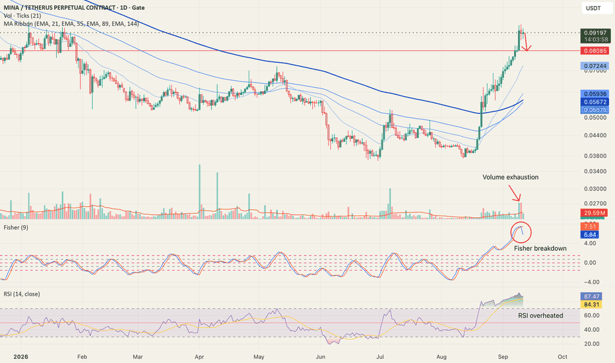Click the Sep marker on time axis

pyautogui.click(x=503, y=356)
